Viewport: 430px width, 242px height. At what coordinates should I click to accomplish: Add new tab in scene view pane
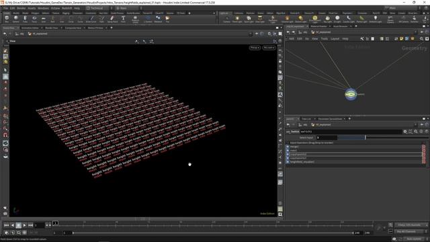point(112,28)
